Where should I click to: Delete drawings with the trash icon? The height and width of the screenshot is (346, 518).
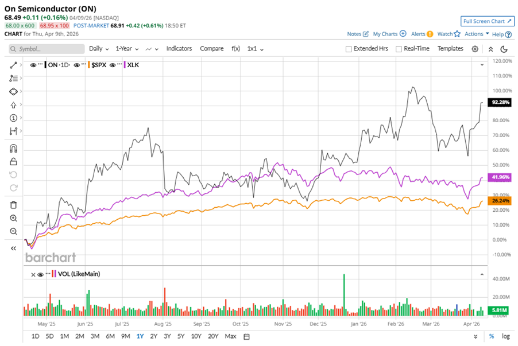pyautogui.click(x=14, y=205)
